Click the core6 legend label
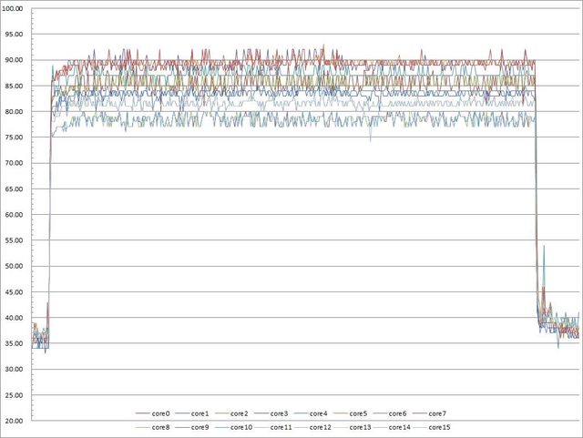The image size is (583, 438). (397, 413)
